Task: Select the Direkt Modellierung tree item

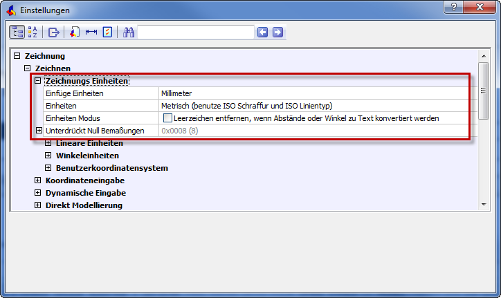Action: [x=84, y=205]
